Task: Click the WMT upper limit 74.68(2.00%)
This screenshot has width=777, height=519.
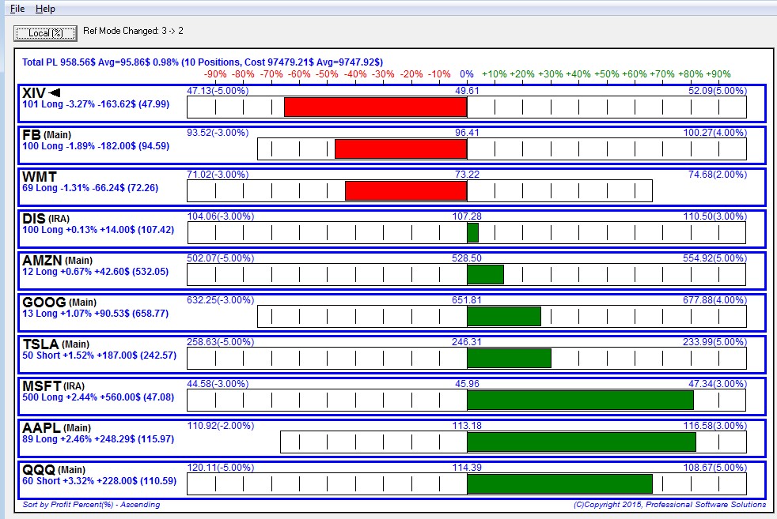Action: [x=717, y=174]
